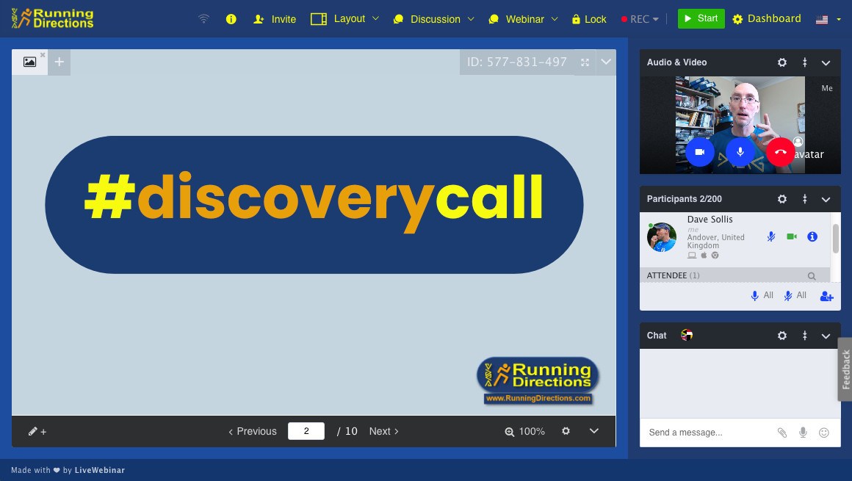Click the slide number input field

pos(306,431)
